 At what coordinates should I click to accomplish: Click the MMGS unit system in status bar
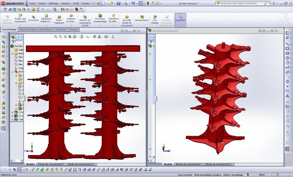[262, 175]
